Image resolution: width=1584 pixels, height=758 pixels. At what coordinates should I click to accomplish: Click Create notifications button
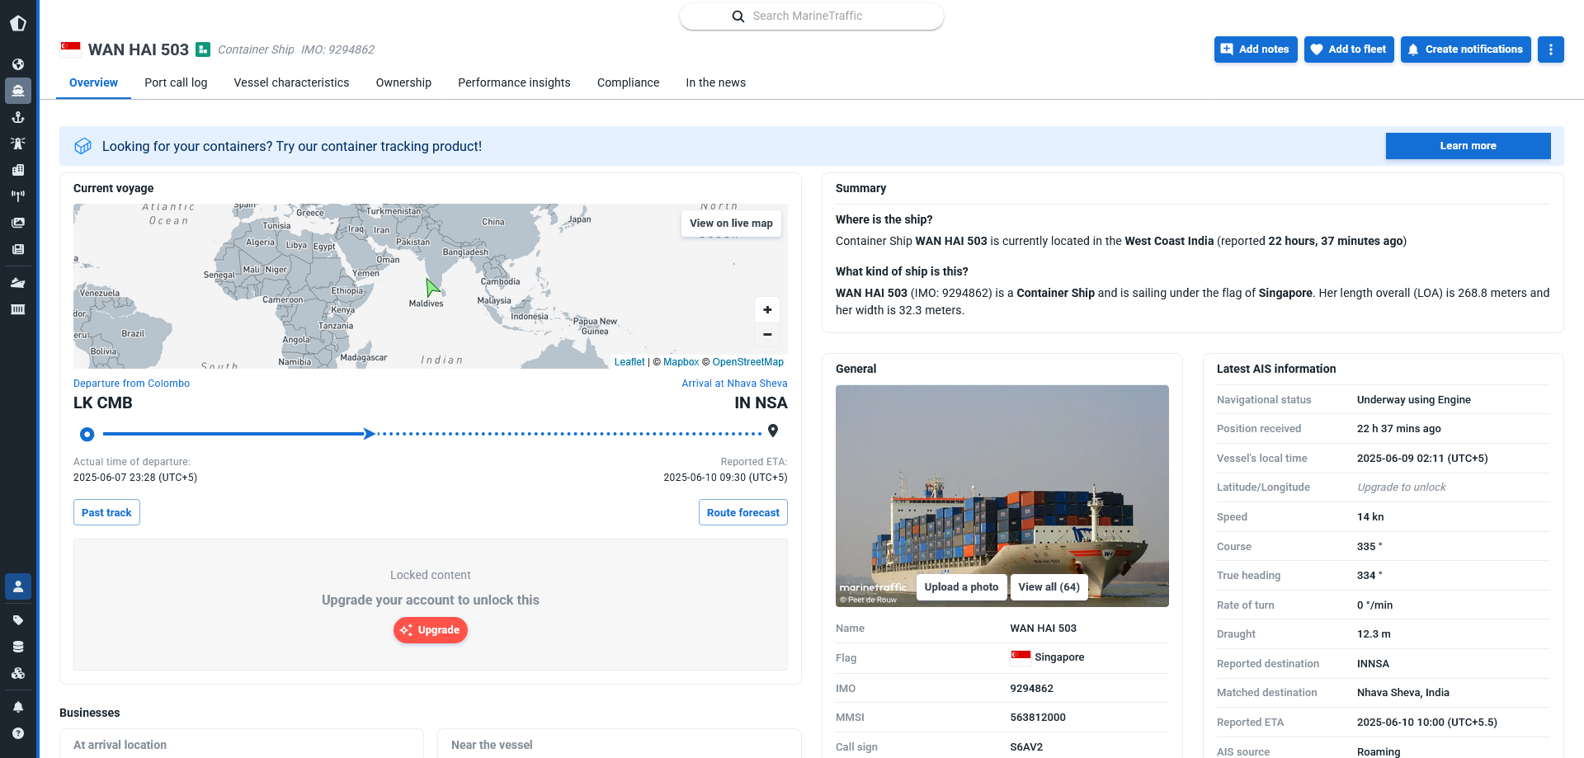coord(1466,49)
